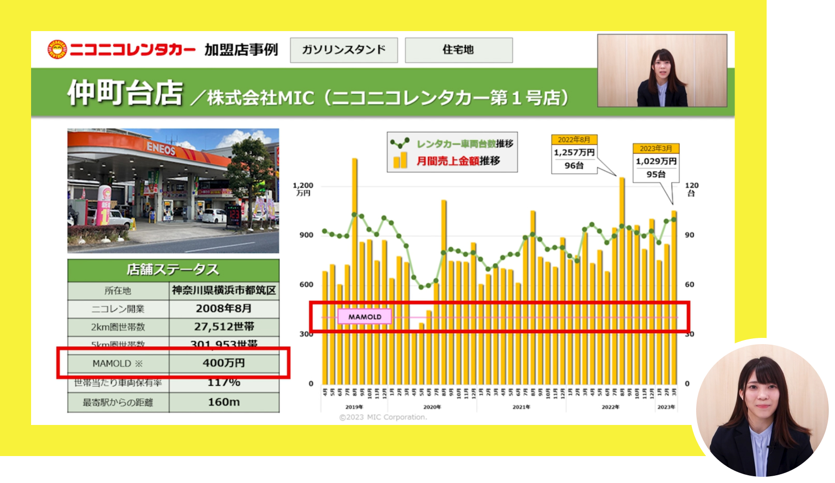835x483 pixels.
Task: Click the 2022年 axis year label
Action: (x=610, y=407)
